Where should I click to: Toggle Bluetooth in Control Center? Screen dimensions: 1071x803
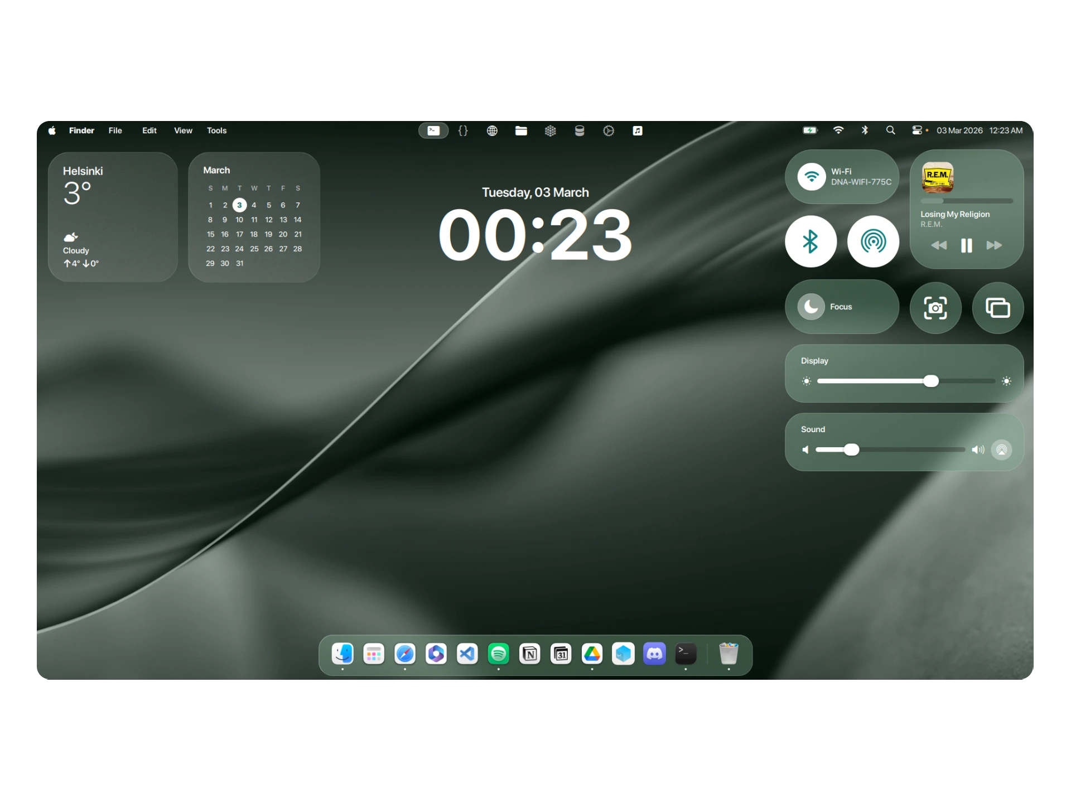(811, 241)
